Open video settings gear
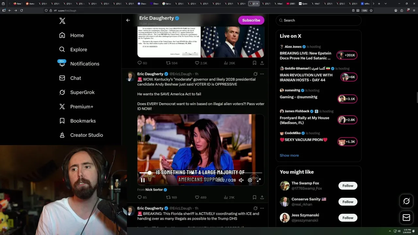This screenshot has width=418, height=235. (x=250, y=180)
